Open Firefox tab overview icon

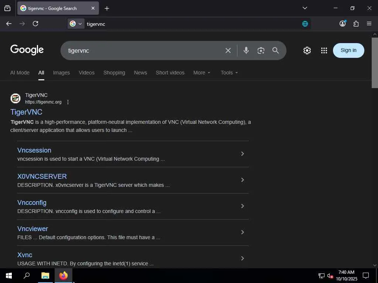[x=7, y=8]
